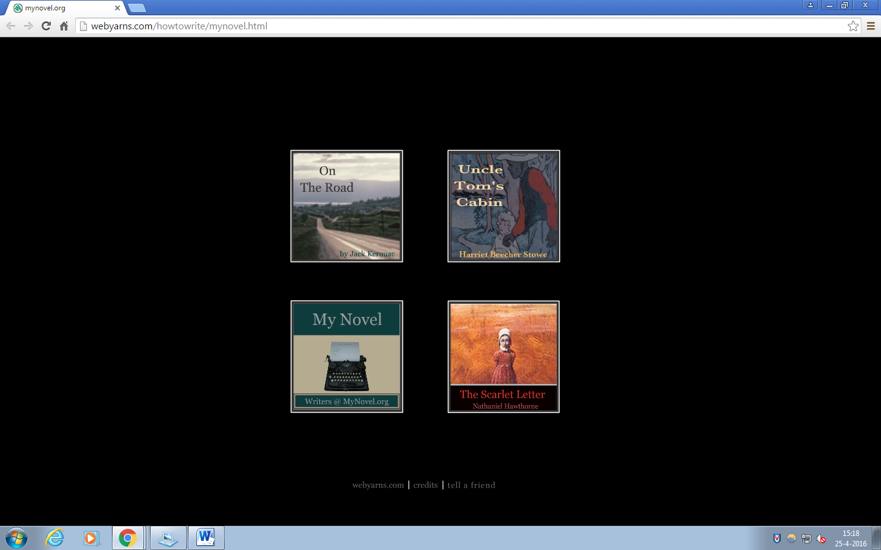The image size is (881, 550).
Task: Click the Show desktop strip after the clock
Action: [x=876, y=538]
